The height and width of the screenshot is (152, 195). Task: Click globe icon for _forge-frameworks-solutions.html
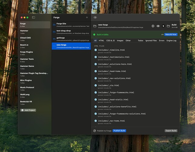point(96,114)
